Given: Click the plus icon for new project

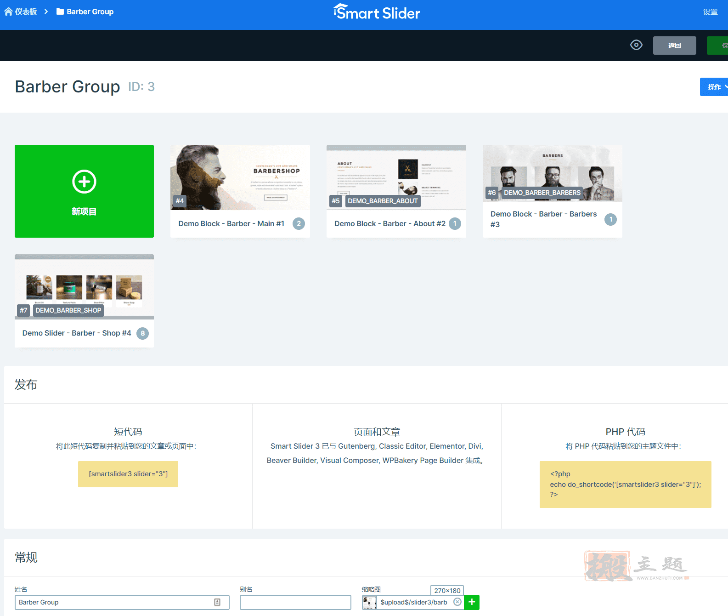Looking at the screenshot, I should [84, 182].
